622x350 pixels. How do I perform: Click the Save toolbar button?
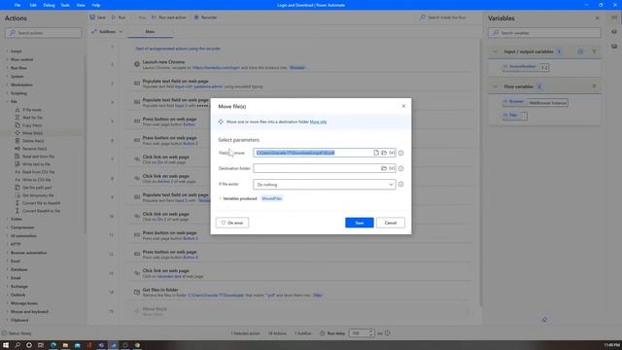pos(97,17)
